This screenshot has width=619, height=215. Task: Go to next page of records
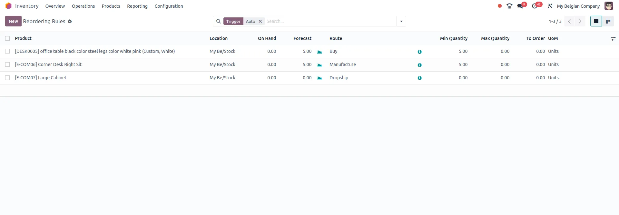coord(580,21)
